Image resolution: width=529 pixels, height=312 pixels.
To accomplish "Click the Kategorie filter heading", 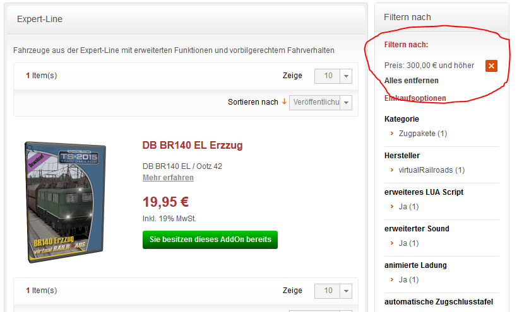I will (x=401, y=119).
